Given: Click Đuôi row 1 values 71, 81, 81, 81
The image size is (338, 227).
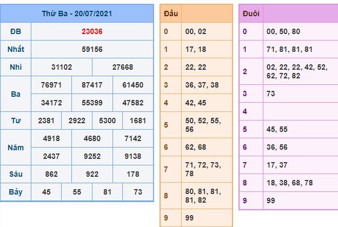Looking at the screenshot, I should coord(289,49).
